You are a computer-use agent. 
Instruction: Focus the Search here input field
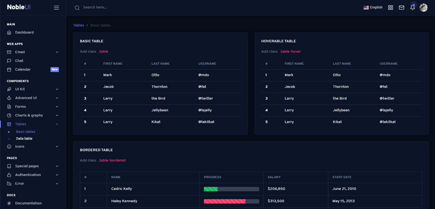pyautogui.click(x=138, y=8)
